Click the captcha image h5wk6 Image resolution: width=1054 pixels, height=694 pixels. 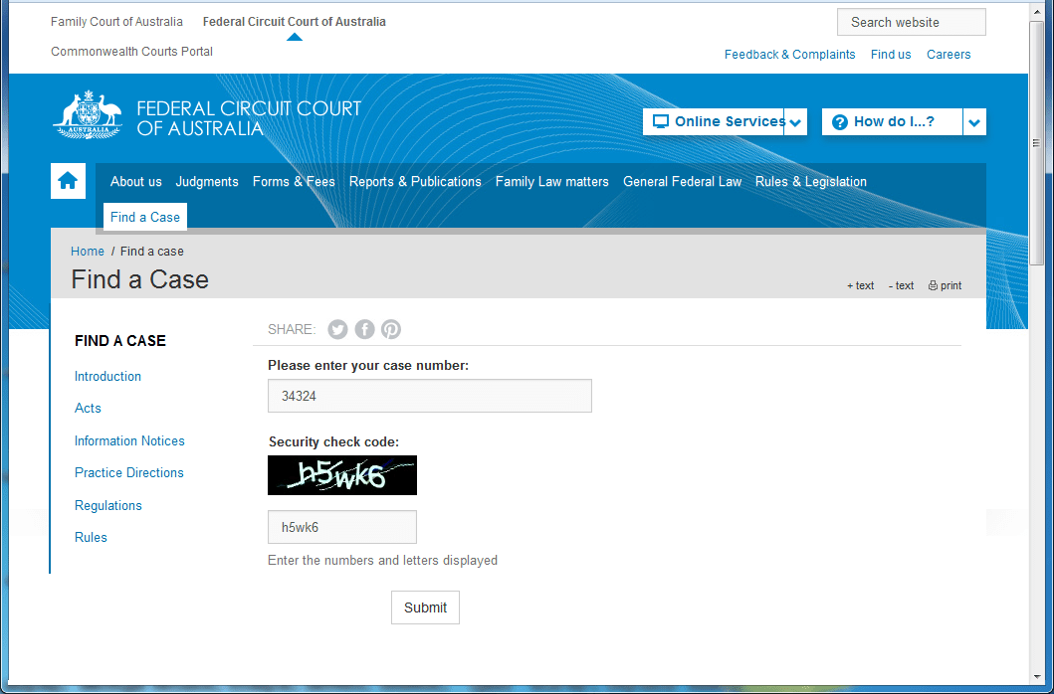pos(342,475)
